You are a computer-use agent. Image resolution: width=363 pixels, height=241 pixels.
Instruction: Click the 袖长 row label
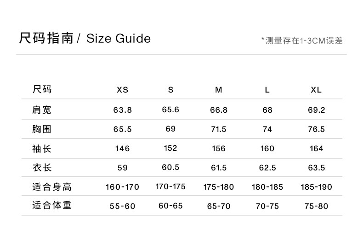pyautogui.click(x=42, y=148)
